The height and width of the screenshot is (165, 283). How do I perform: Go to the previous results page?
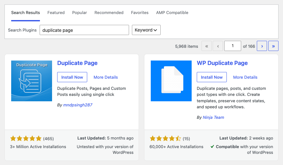pyautogui.click(x=218, y=46)
